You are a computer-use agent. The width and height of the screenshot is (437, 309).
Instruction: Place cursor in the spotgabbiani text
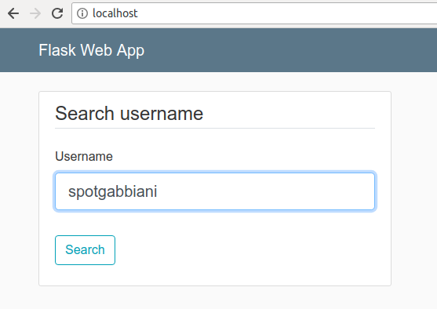pos(113,191)
